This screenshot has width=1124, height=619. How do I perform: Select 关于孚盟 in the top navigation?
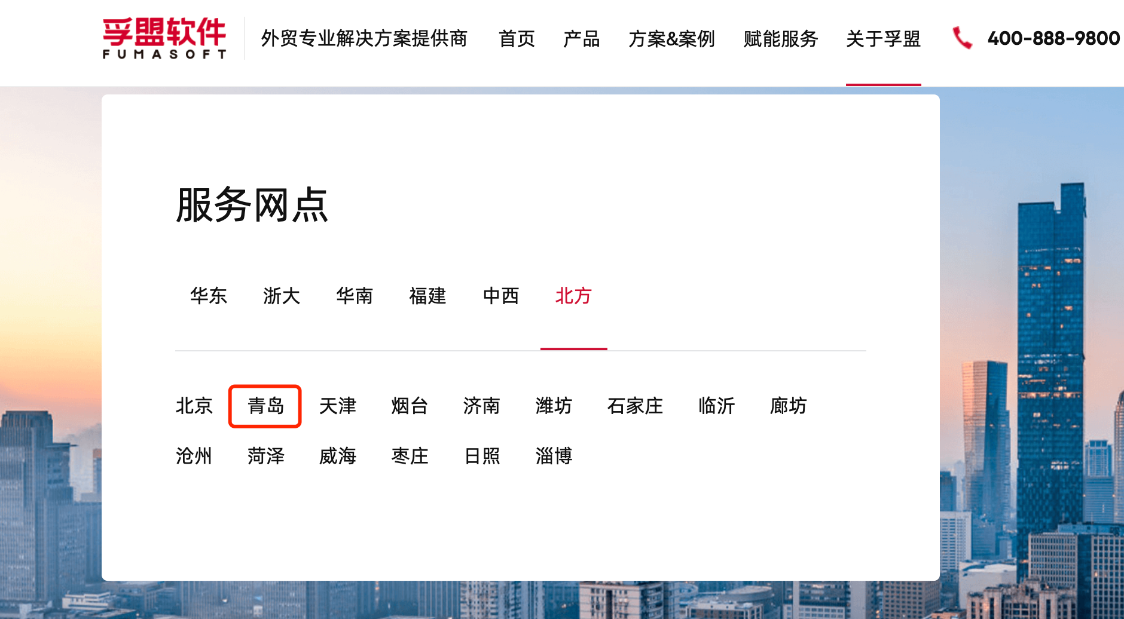click(883, 39)
